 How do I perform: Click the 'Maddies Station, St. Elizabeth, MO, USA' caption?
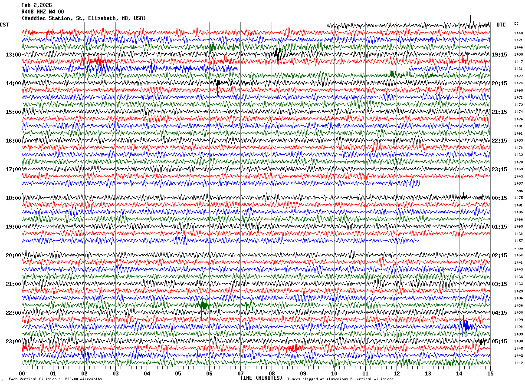(x=83, y=18)
